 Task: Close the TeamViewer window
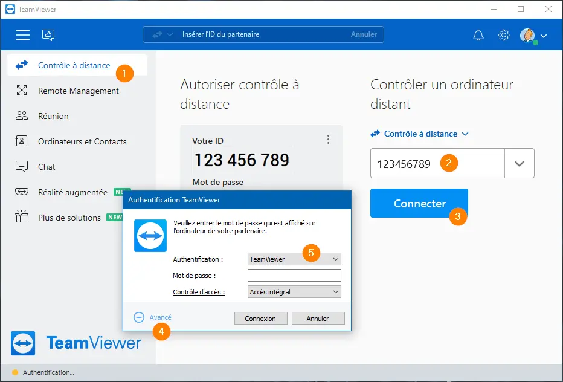pyautogui.click(x=549, y=9)
